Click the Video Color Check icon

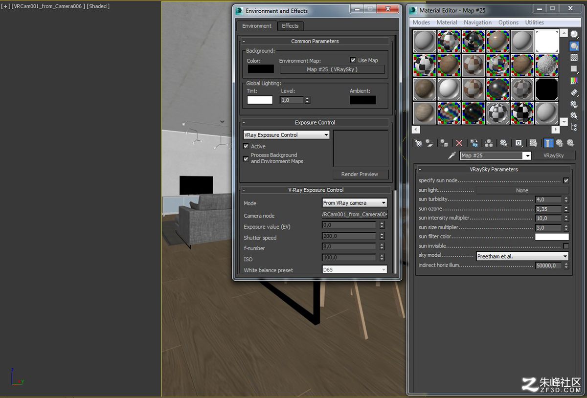[574, 81]
